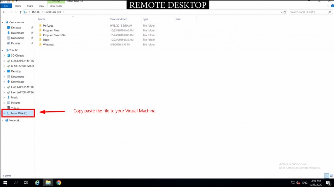Select the Drive Tools tab
The image size is (334, 187).
(x=56, y=6)
